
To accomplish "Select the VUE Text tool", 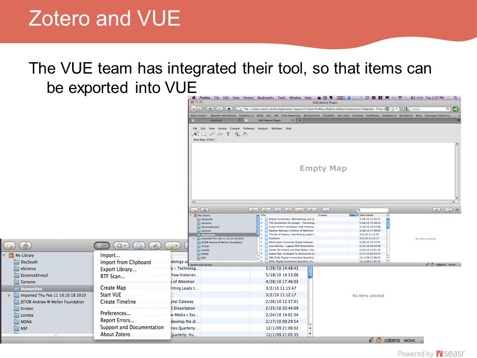I will (228, 134).
